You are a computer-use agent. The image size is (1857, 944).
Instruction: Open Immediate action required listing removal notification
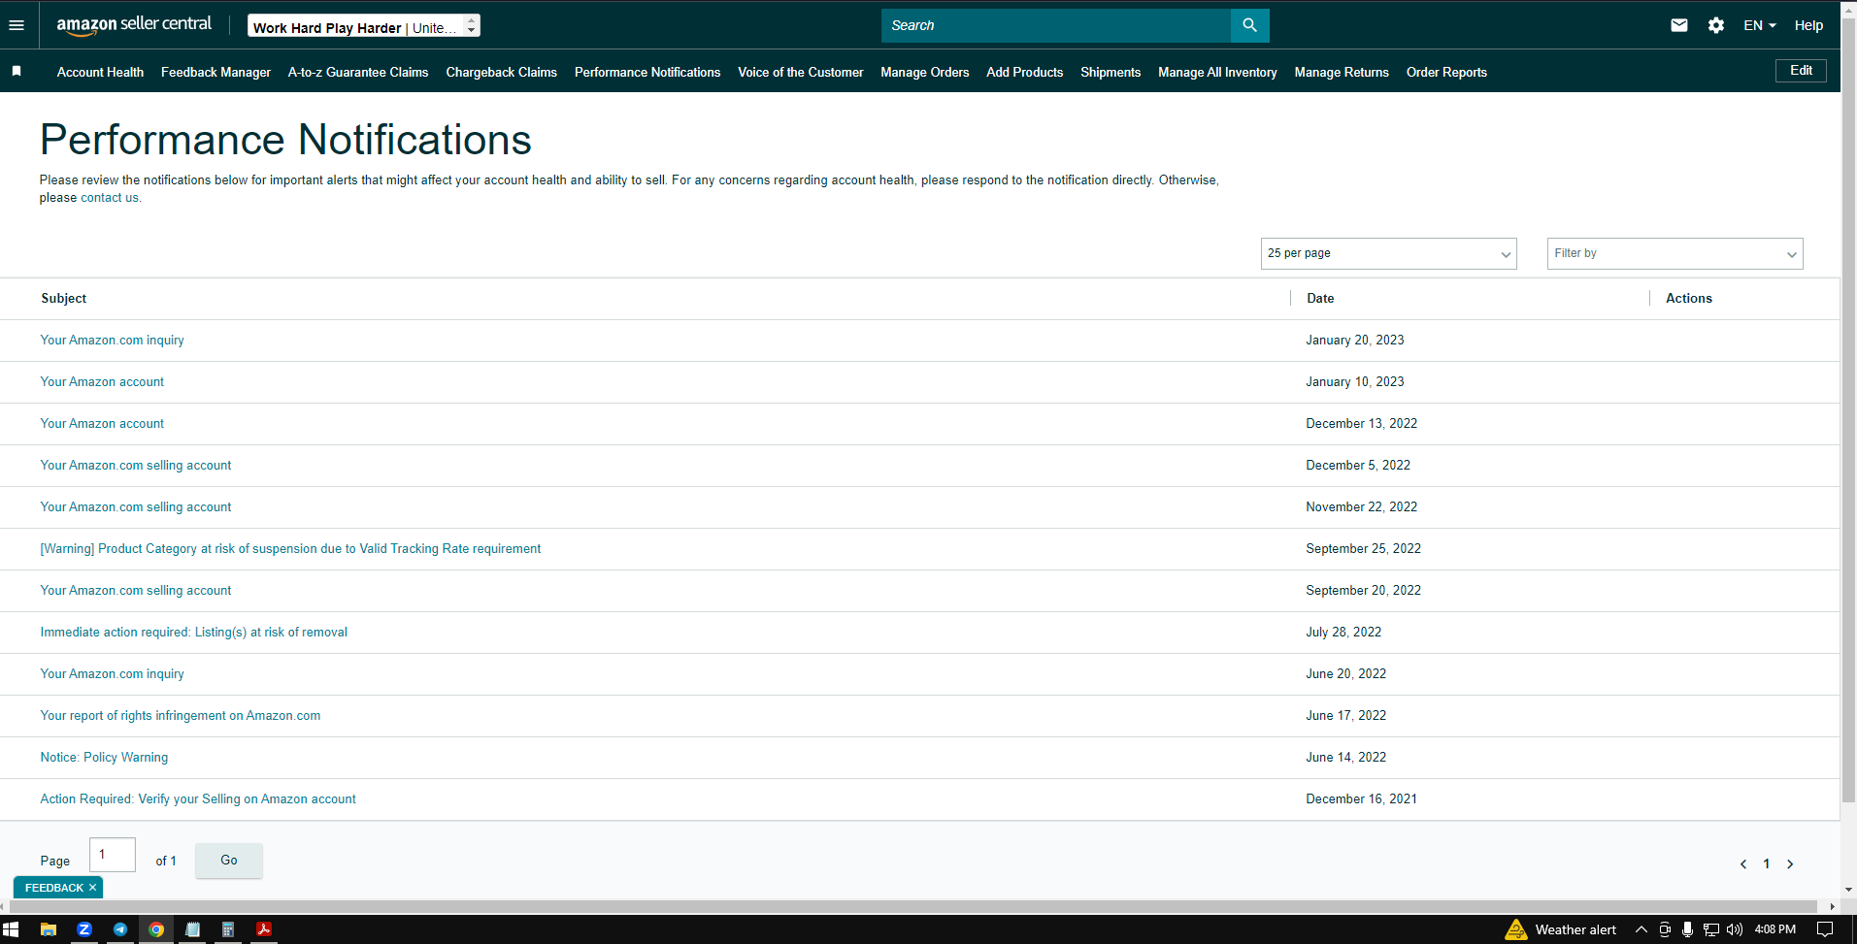coord(193,633)
